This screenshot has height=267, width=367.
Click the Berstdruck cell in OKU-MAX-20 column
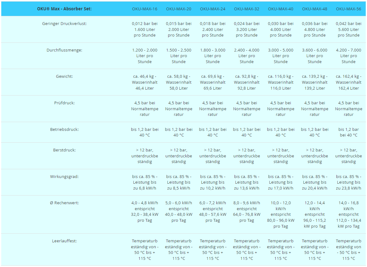pos(178,156)
